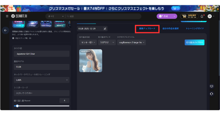Click the 画像アップロード tab

(147, 28)
